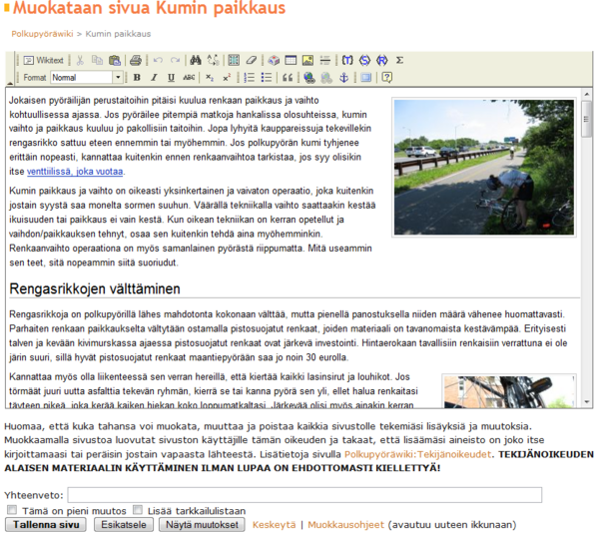Open the 'venttiilissä, joka vuotaa' link
Viewport: 599px width, 533px height.
75,172
